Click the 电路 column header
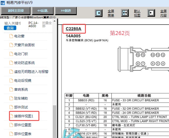Image resolution: width=169 pixels, height=138 pixels. 86,96
